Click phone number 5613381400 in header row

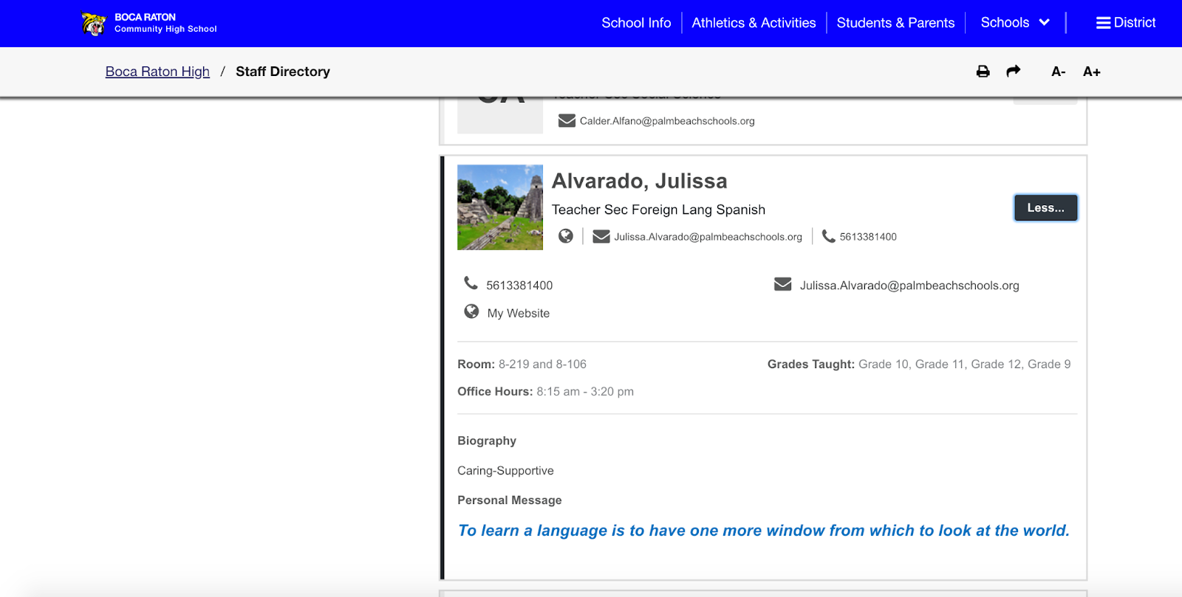[868, 237]
